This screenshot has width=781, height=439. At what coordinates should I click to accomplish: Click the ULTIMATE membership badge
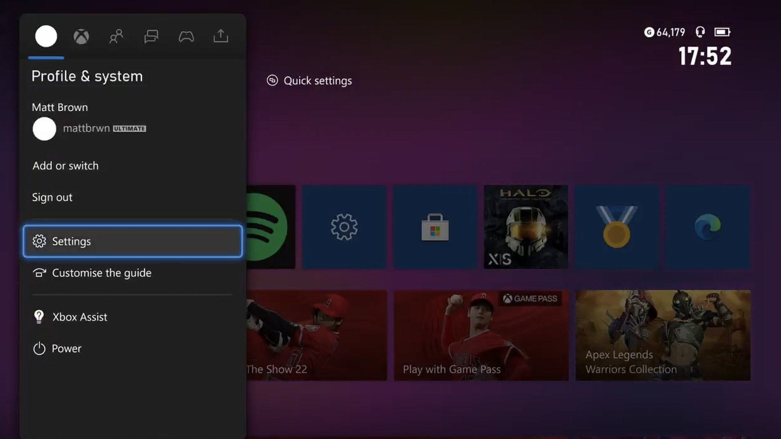(130, 129)
